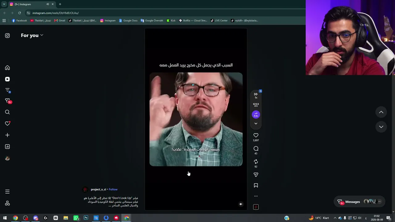Open the 14°C Klart weather widget

pos(319,218)
